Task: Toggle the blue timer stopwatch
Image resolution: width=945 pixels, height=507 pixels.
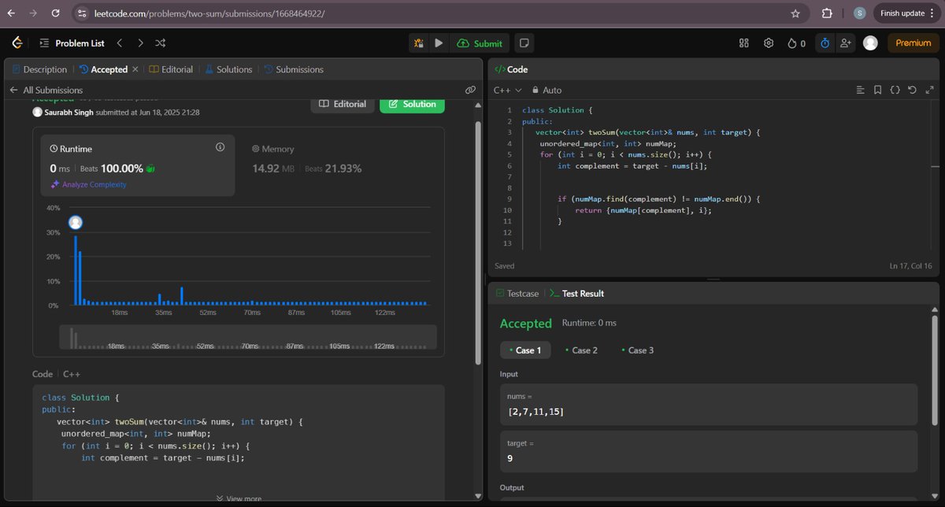Action: tap(824, 43)
